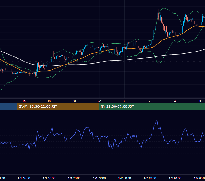Image resolution: width=205 pixels, height=181 pixels.
Task: Click the 1/1 20:00 time label
Action: (x=74, y=178)
